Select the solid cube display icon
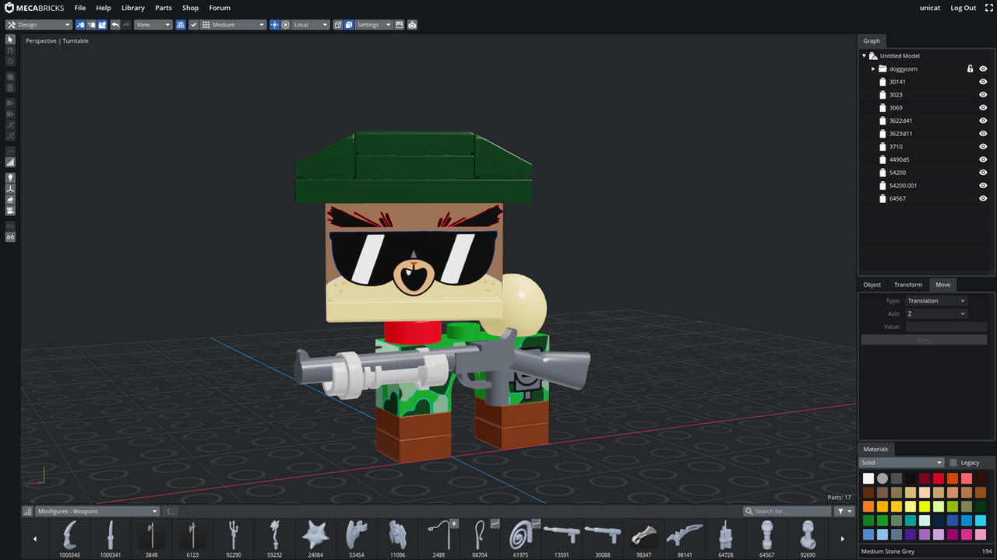 [349, 25]
